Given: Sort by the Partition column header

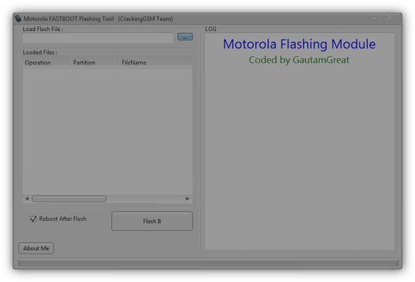Looking at the screenshot, I should click(x=95, y=63).
